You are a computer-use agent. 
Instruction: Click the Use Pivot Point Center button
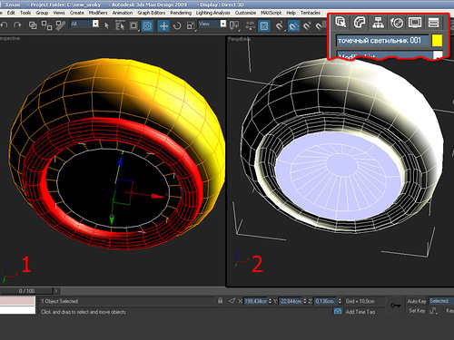coord(234,25)
